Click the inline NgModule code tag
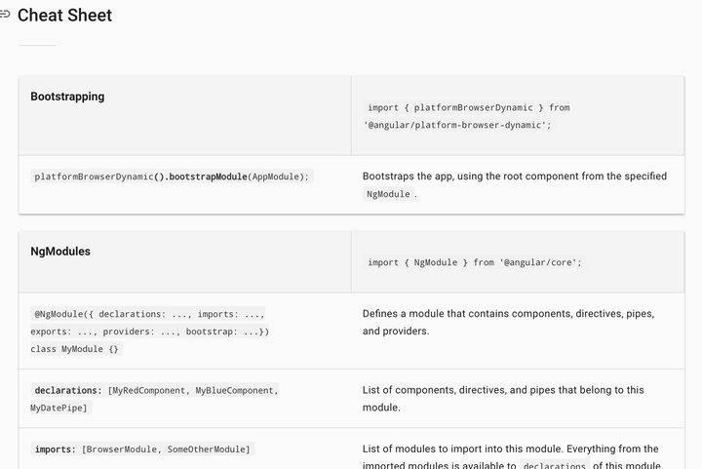Image resolution: width=702 pixels, height=469 pixels. [388, 194]
